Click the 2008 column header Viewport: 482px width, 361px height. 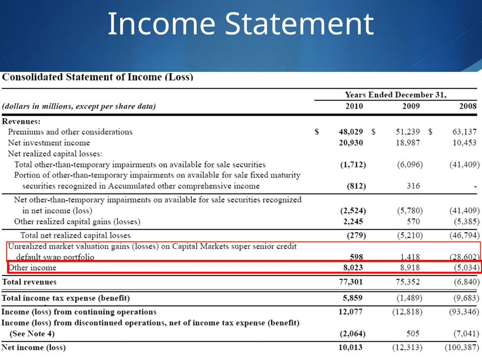point(468,106)
